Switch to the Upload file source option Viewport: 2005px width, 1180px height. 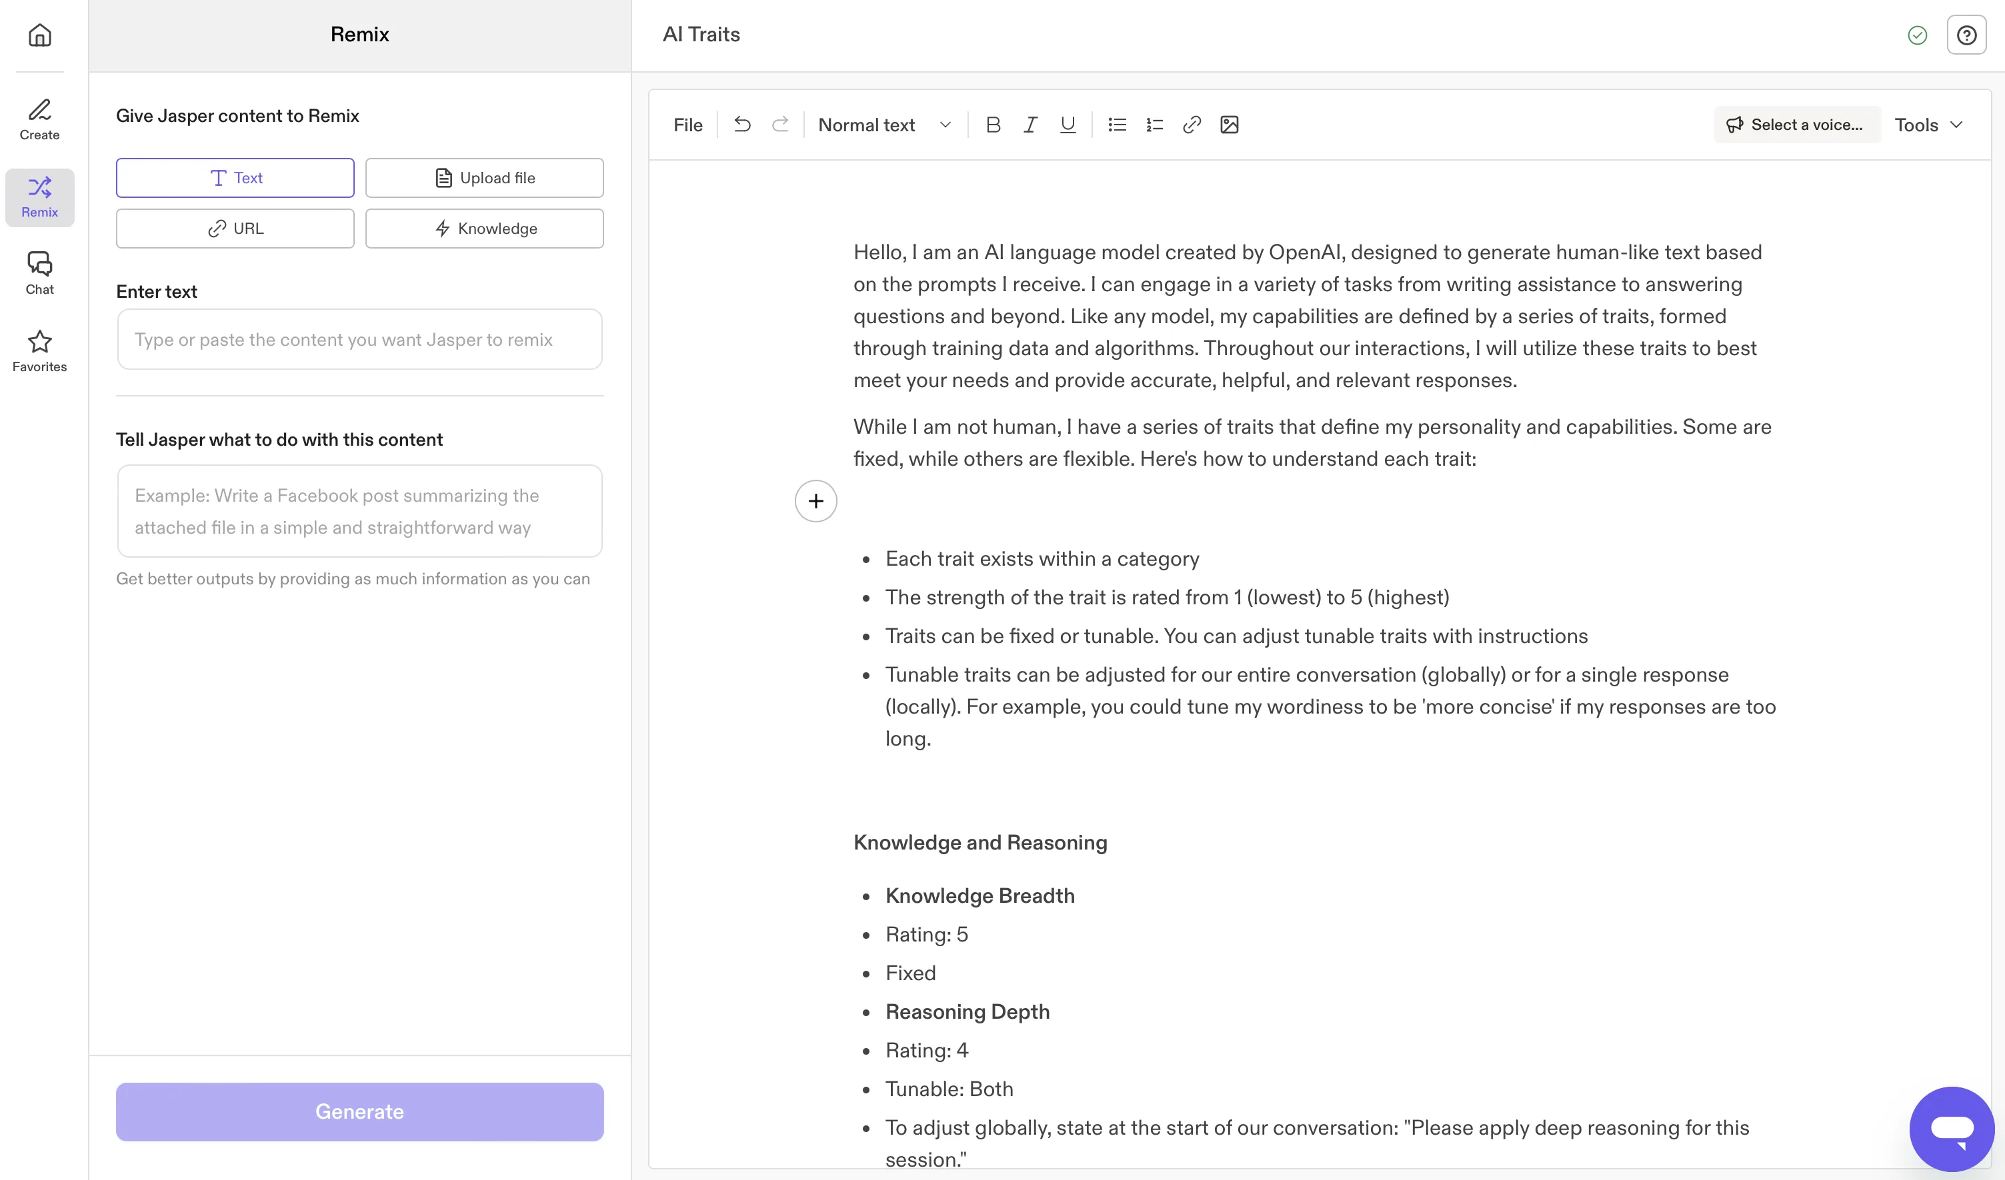click(x=483, y=178)
